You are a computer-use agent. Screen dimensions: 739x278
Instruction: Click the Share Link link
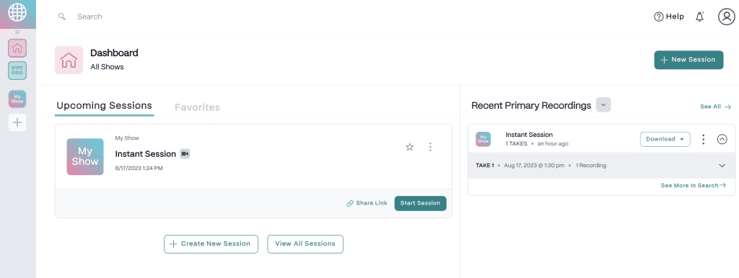click(x=367, y=203)
